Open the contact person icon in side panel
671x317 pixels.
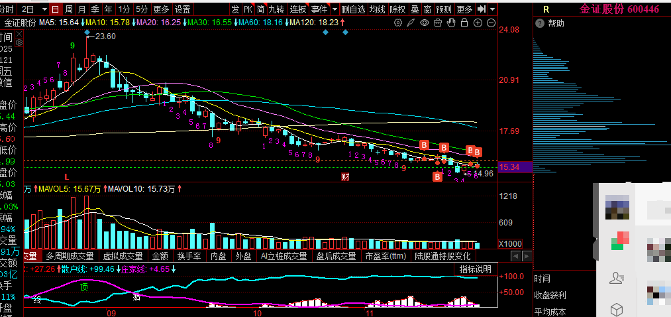click(x=616, y=278)
